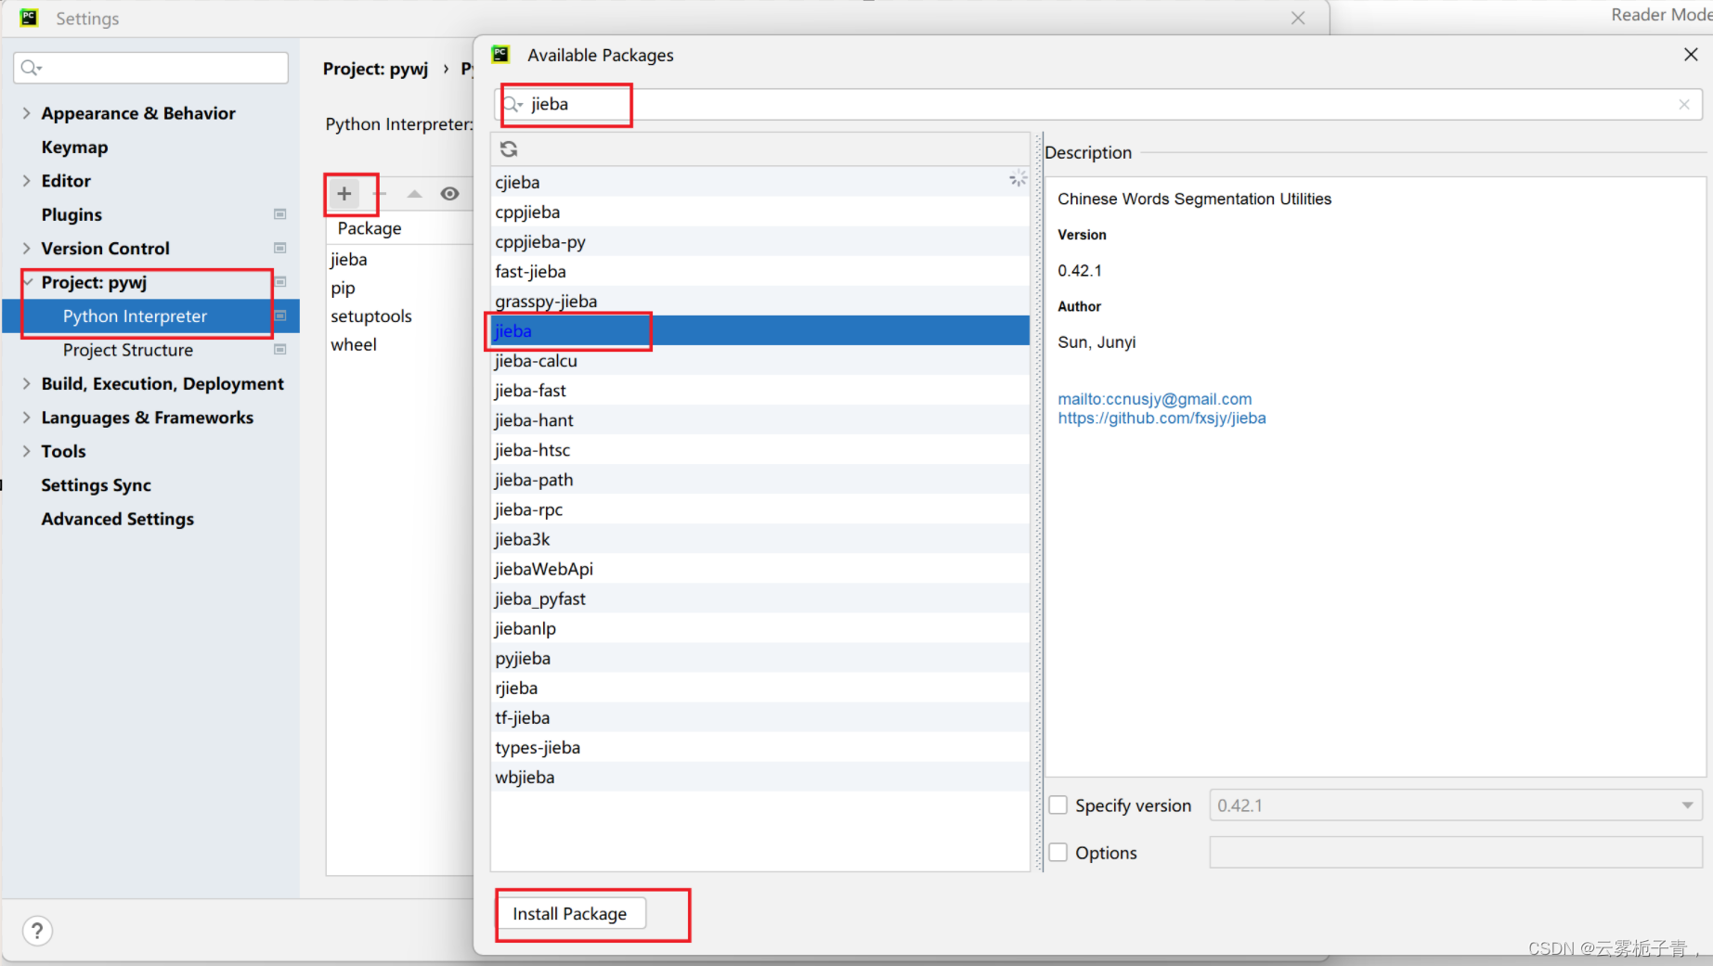Expand the Version Control settings group

(x=26, y=248)
